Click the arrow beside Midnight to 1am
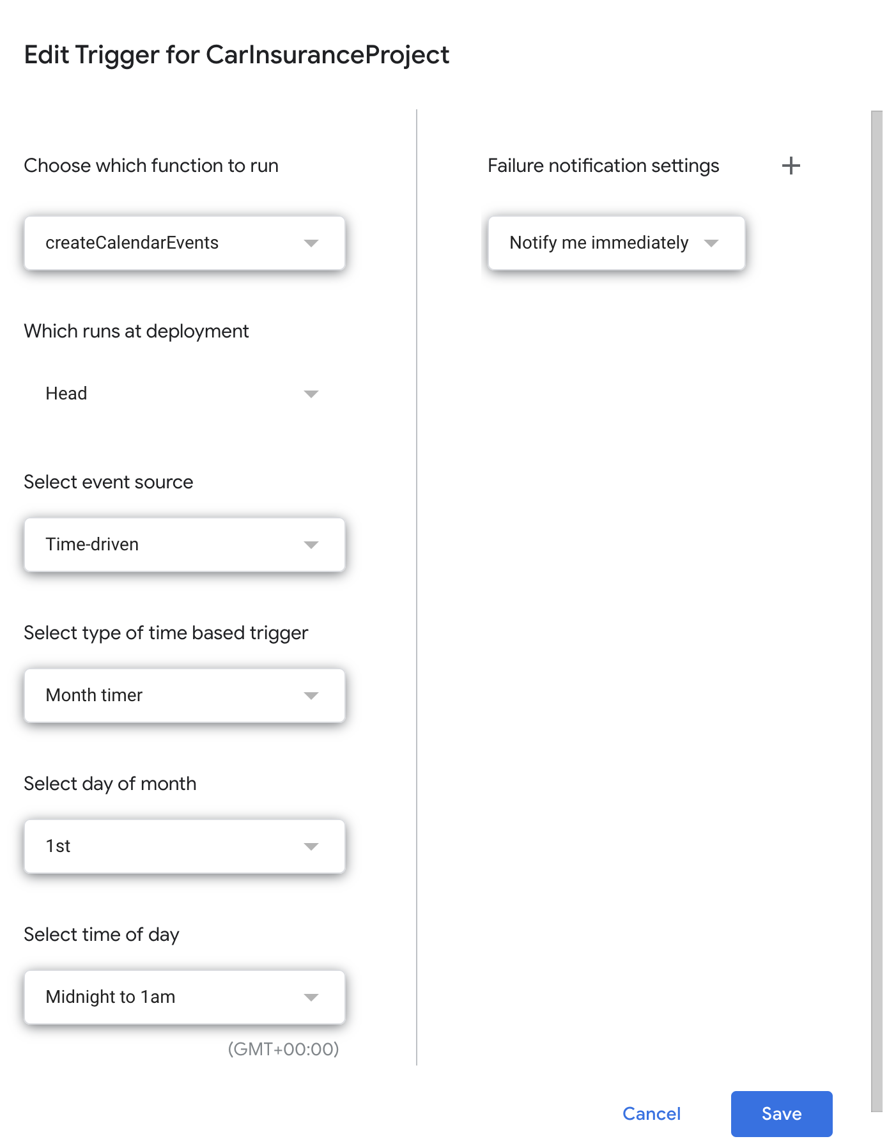This screenshot has height=1139, width=896. [x=311, y=997]
